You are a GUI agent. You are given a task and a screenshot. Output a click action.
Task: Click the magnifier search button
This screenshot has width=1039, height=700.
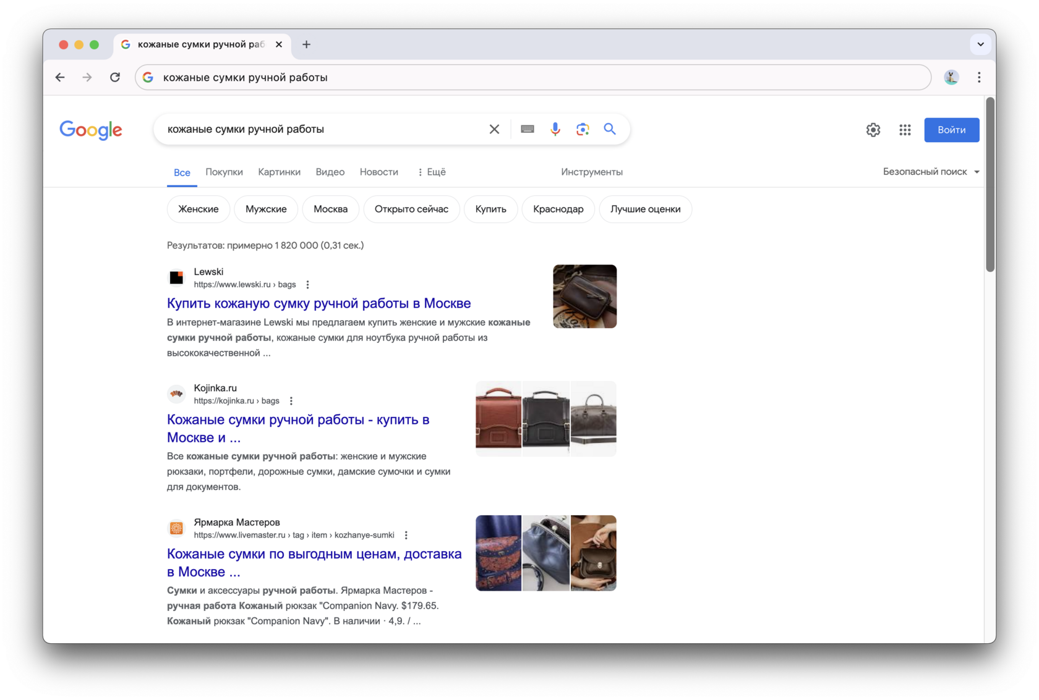point(610,129)
